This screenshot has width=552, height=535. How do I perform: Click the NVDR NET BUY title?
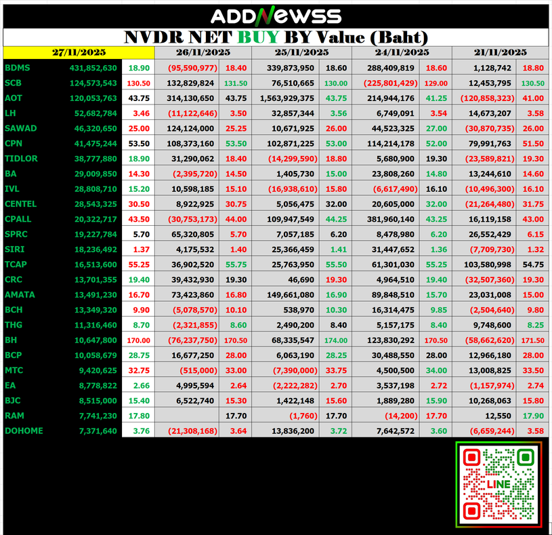click(276, 37)
